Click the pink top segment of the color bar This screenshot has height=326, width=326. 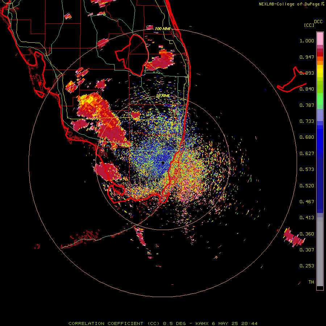320,38
